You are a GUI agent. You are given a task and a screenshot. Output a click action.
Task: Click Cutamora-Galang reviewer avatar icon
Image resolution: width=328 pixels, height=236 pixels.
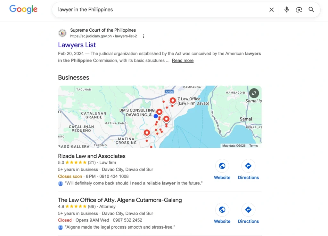pyautogui.click(x=61, y=227)
